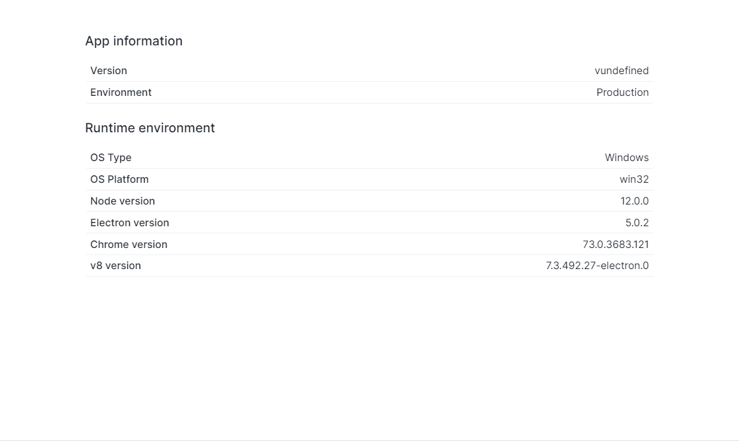Viewport: 739px width, 441px height.
Task: Select the Runtime environment heading
Action: tap(150, 128)
